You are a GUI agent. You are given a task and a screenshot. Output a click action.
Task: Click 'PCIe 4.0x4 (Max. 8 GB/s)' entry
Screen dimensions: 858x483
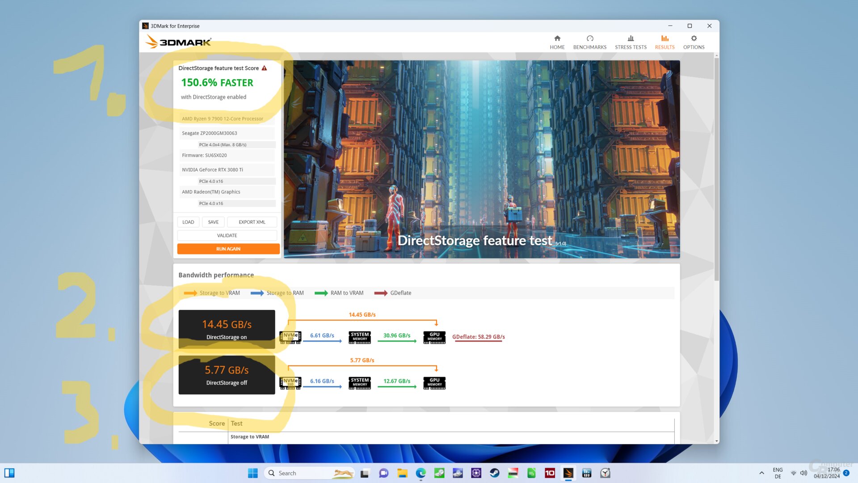click(236, 145)
